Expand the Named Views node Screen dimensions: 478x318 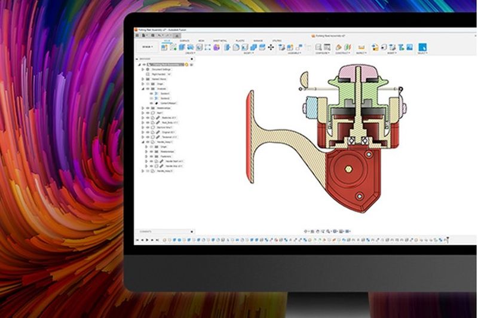143,79
